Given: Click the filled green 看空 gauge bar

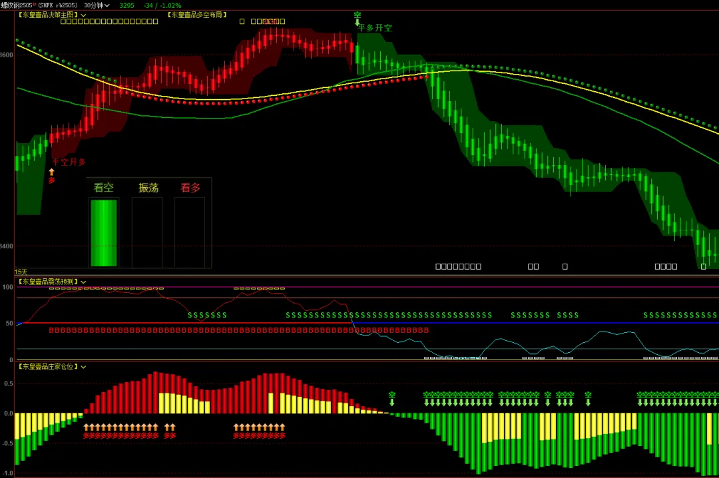Looking at the screenshot, I should coord(104,233).
